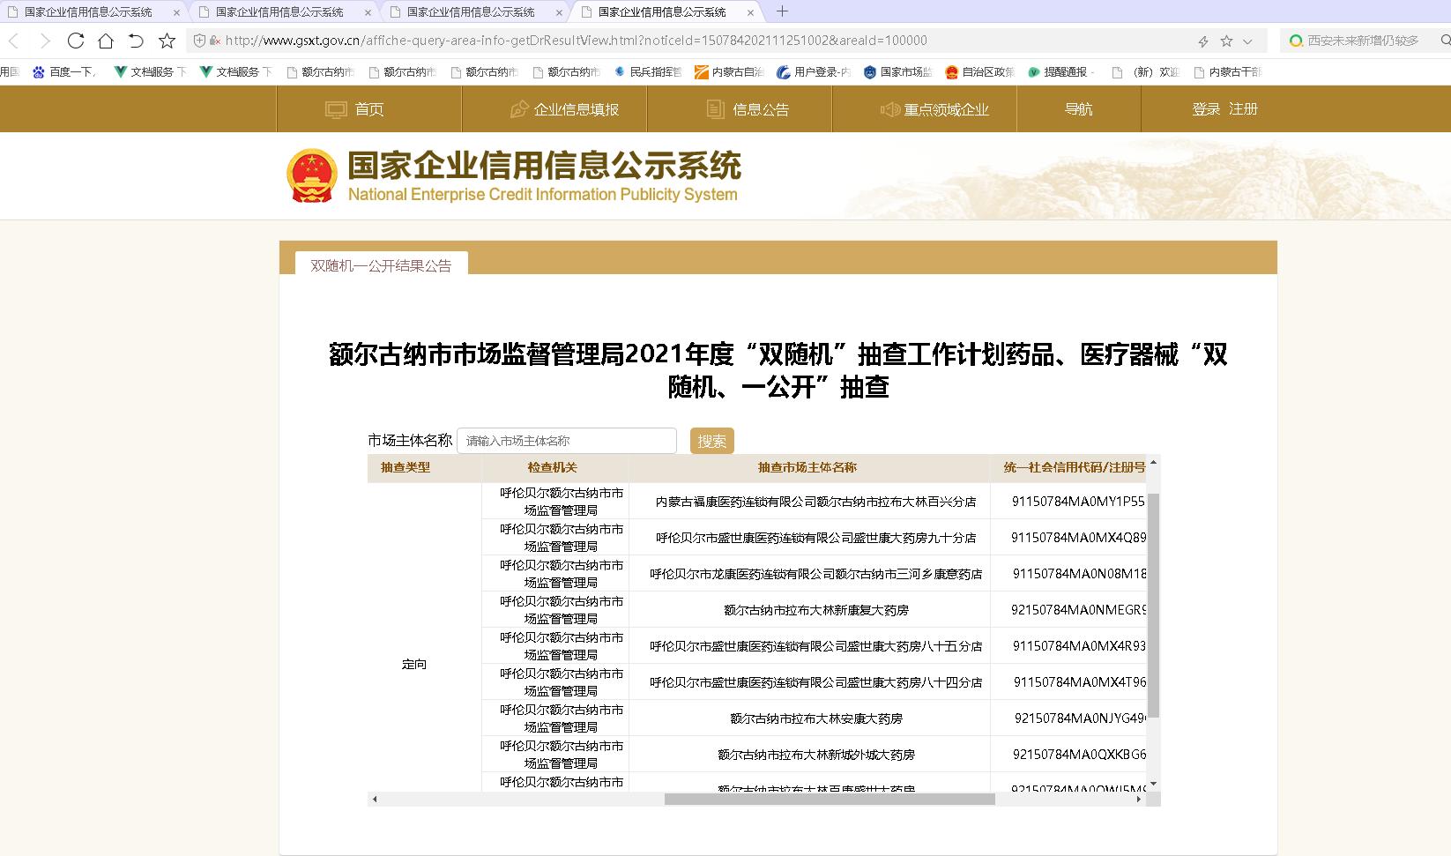1451x856 pixels.
Task: Select the 双随机一公开结果公告 tab
Action: pyautogui.click(x=381, y=265)
